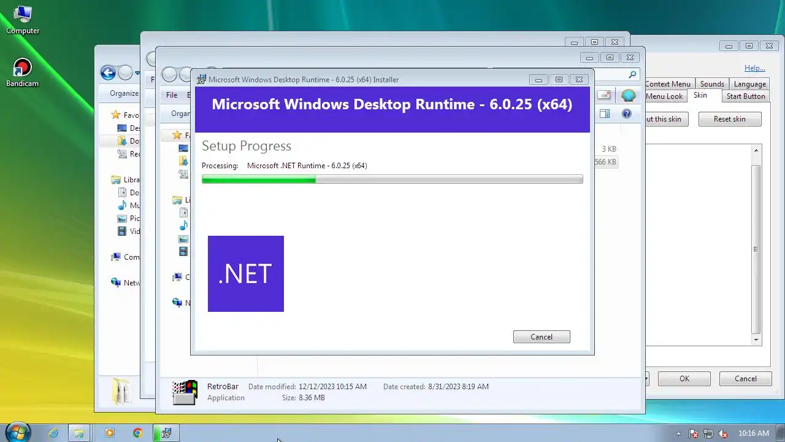Open Help link in settings window

754,68
